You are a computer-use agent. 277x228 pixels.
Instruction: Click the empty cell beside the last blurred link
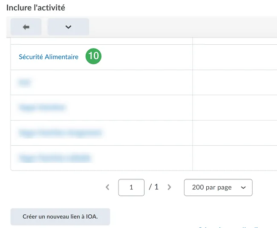pyautogui.click(x=234, y=158)
